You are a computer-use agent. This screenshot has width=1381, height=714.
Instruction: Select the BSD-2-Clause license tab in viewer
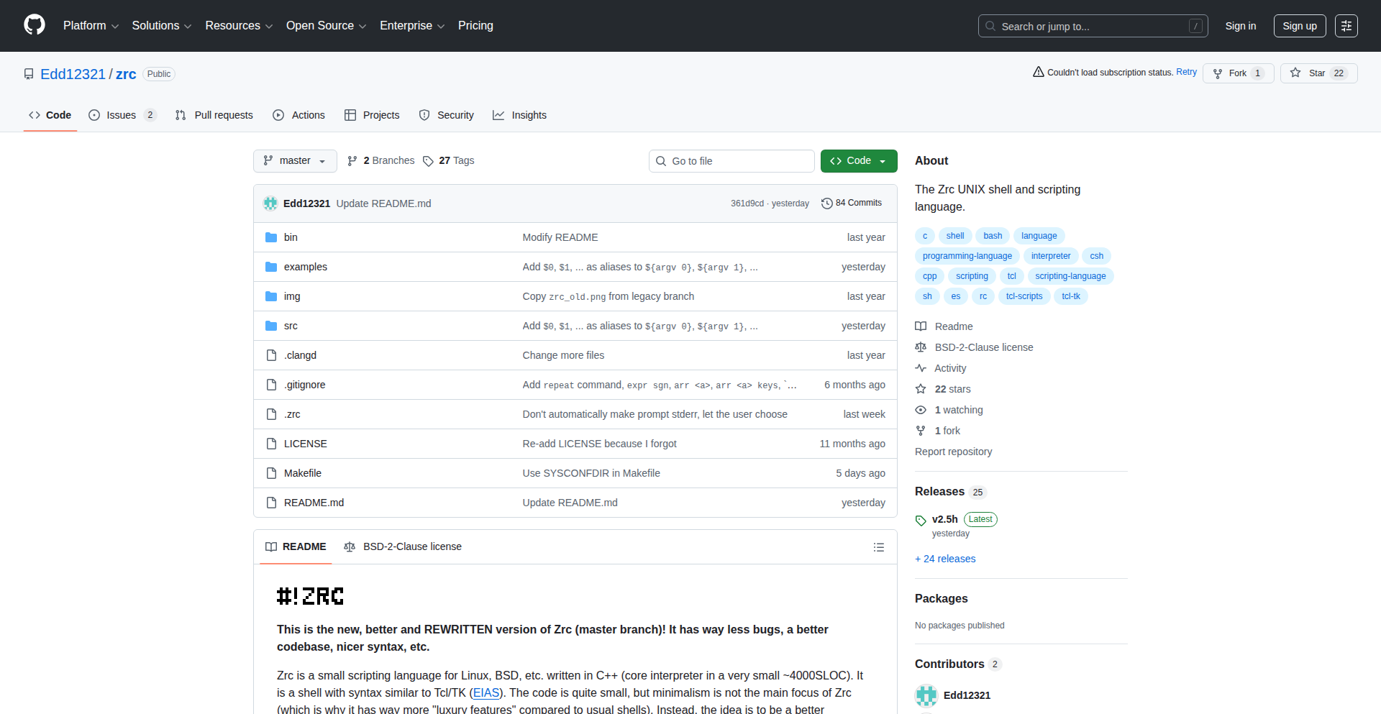pos(403,547)
